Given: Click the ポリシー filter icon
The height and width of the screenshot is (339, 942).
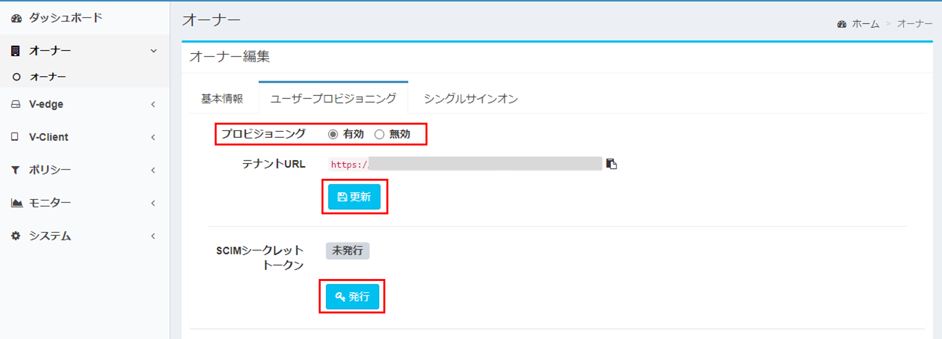Looking at the screenshot, I should click(x=15, y=170).
